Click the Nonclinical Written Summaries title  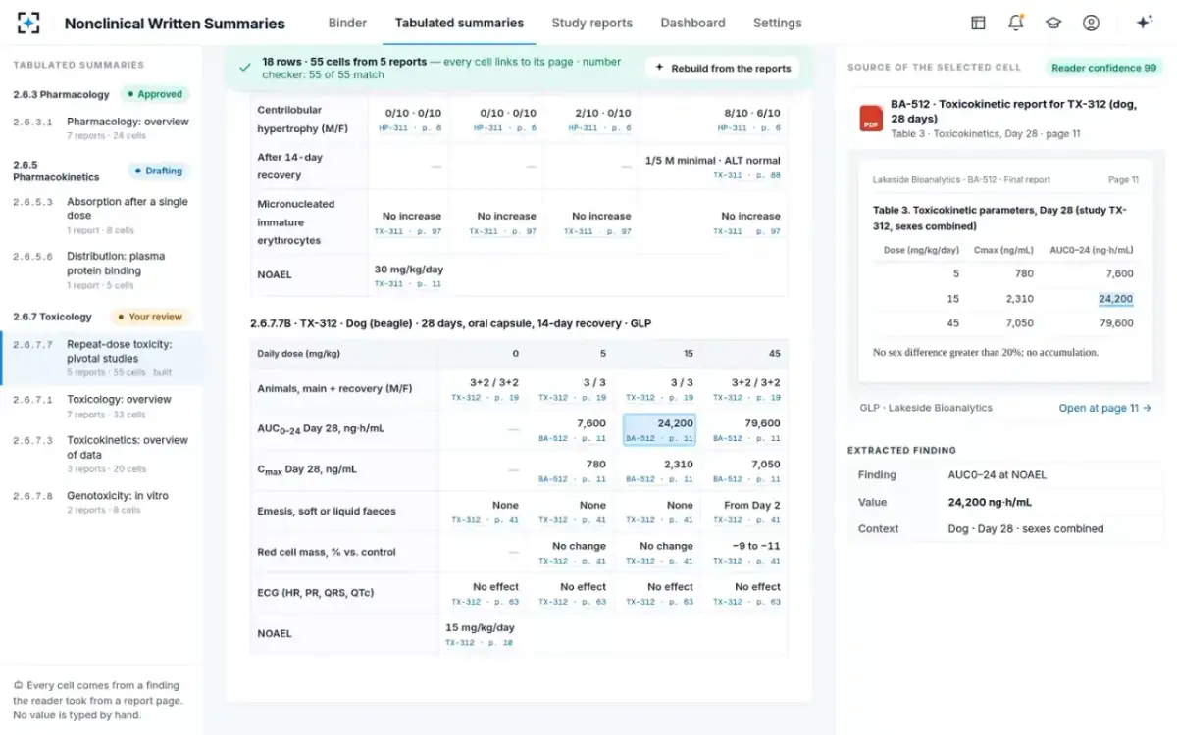(175, 24)
